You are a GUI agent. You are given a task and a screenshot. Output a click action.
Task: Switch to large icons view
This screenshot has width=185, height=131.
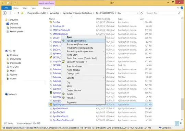click(181, 123)
